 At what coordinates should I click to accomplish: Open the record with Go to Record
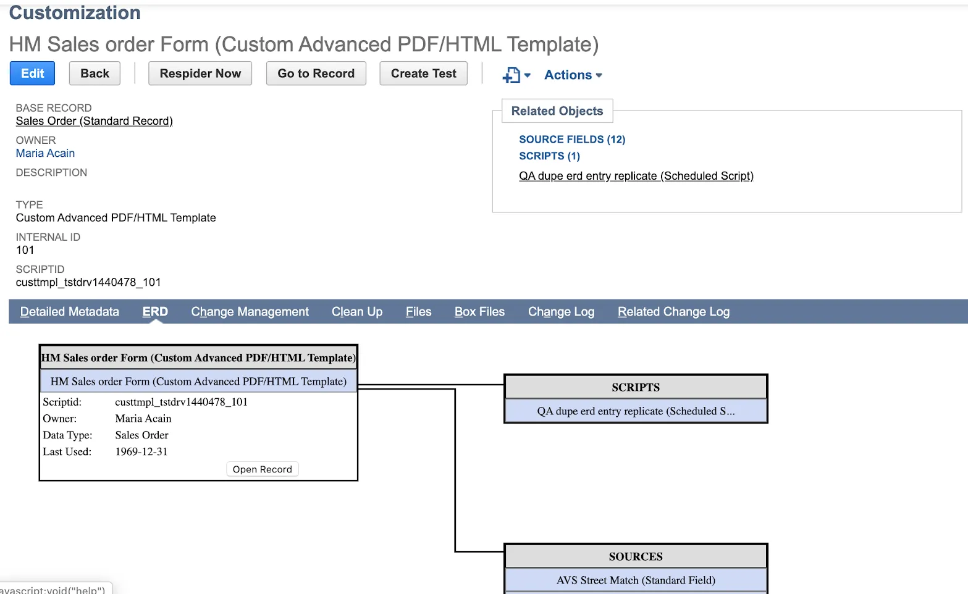[x=316, y=73]
